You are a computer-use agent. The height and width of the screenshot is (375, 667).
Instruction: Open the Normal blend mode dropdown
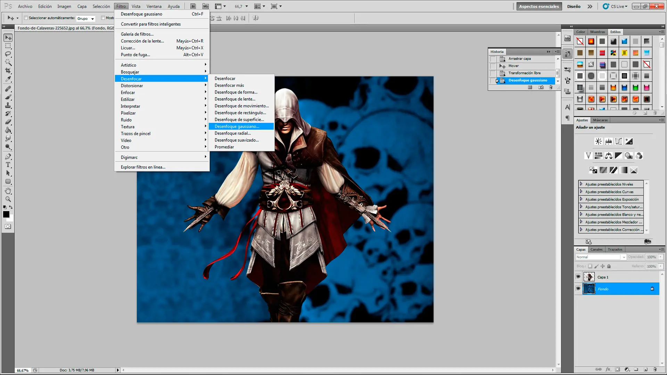pos(601,257)
